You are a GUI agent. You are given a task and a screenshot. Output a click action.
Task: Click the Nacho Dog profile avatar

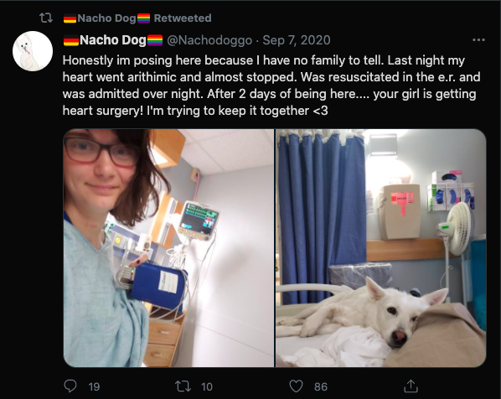(33, 51)
